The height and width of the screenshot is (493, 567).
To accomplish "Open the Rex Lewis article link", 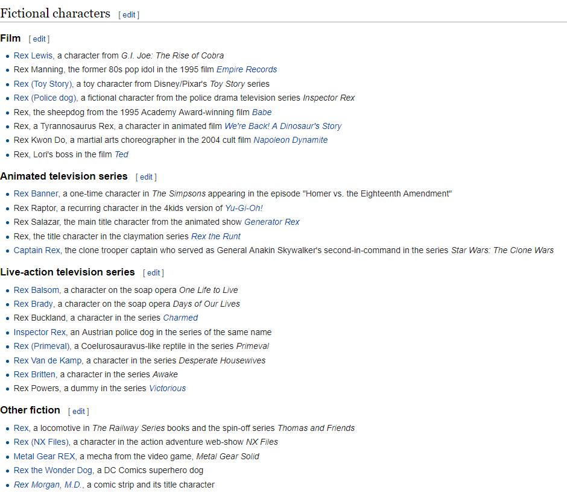I will tap(33, 55).
